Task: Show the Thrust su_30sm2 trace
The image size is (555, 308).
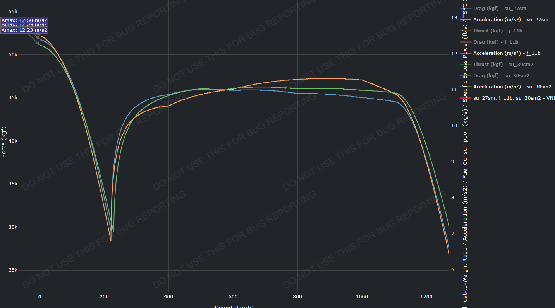Action: tap(503, 64)
